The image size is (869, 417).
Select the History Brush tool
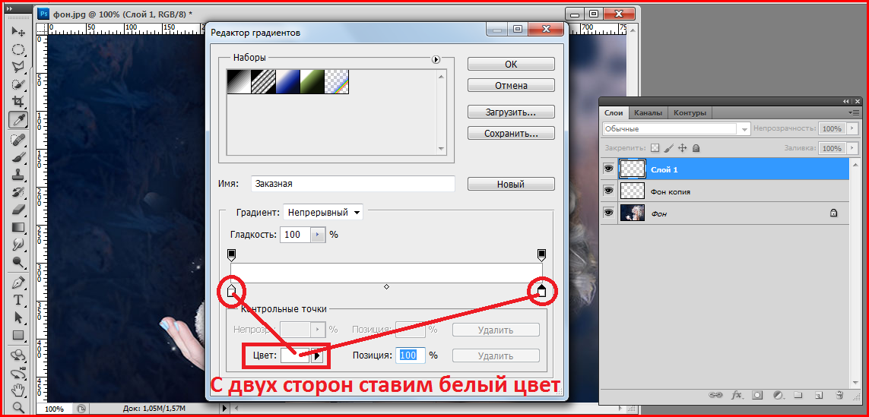click(17, 191)
